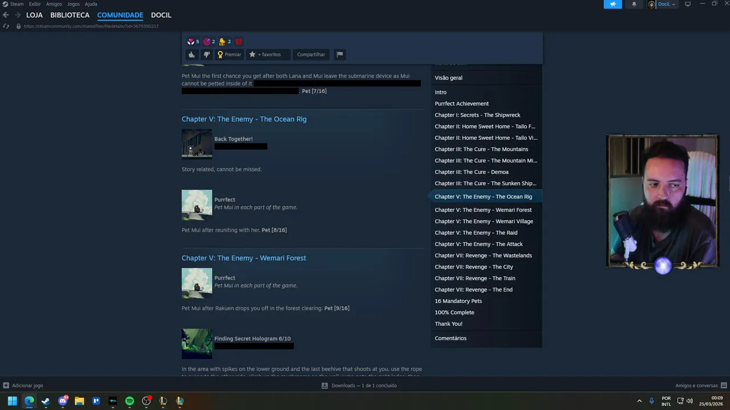
Task: Open the Exibir menu
Action: [35, 4]
